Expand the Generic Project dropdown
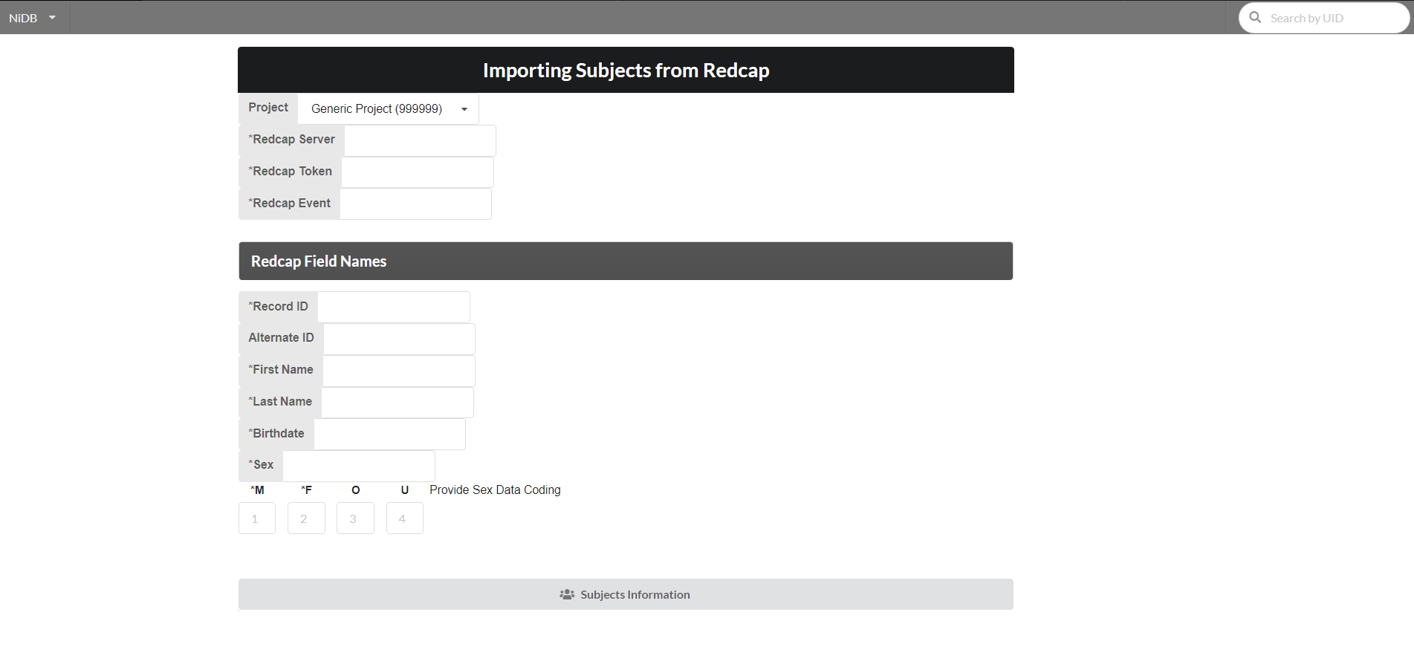This screenshot has width=1414, height=647. pyautogui.click(x=388, y=109)
